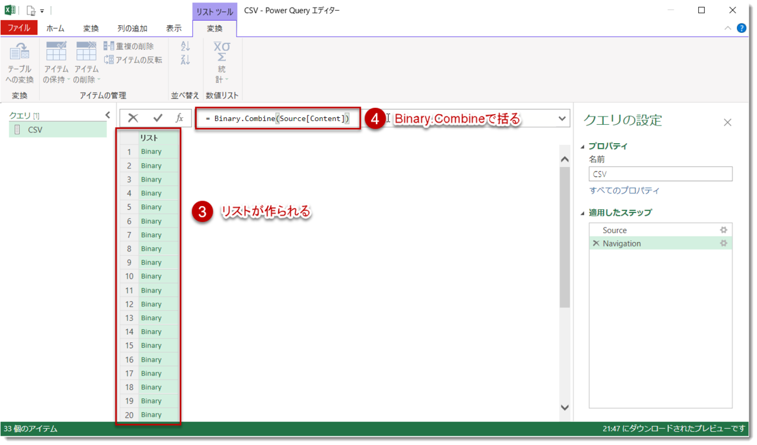Select the Navigation applied step
757x445 pixels.
tap(660, 243)
